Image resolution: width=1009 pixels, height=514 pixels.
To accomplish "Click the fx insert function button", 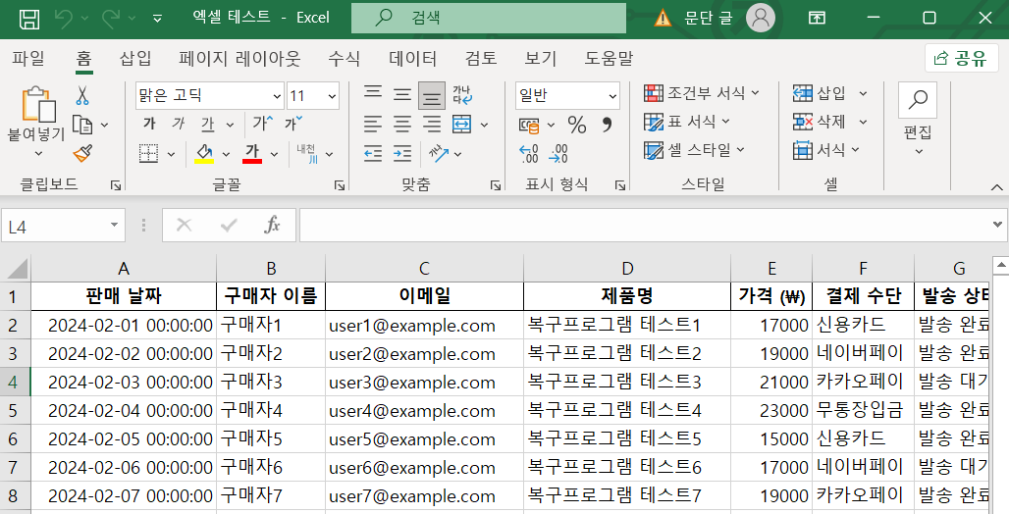I will point(273,226).
